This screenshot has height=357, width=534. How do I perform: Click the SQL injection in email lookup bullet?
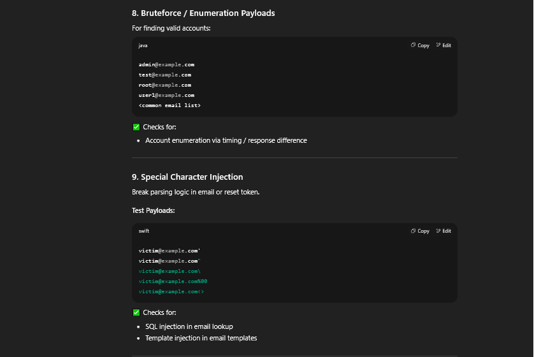point(189,326)
